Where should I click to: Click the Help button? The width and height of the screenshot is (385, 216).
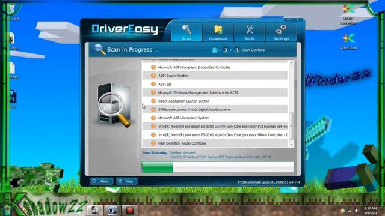[127, 181]
